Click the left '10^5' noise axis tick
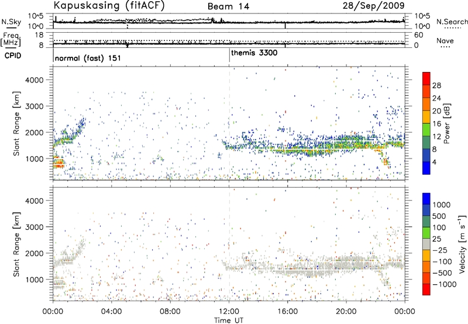Viewport: 468px width, 324px height. pyautogui.click(x=36, y=16)
